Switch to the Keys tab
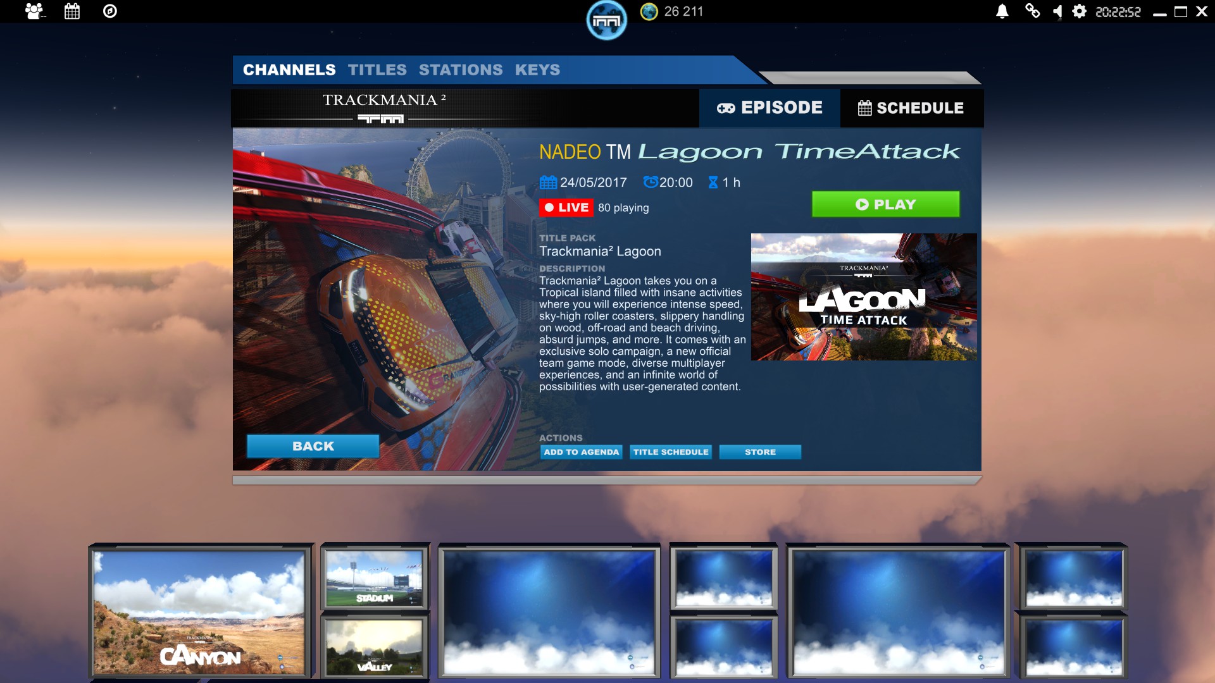The image size is (1215, 683). (x=537, y=70)
